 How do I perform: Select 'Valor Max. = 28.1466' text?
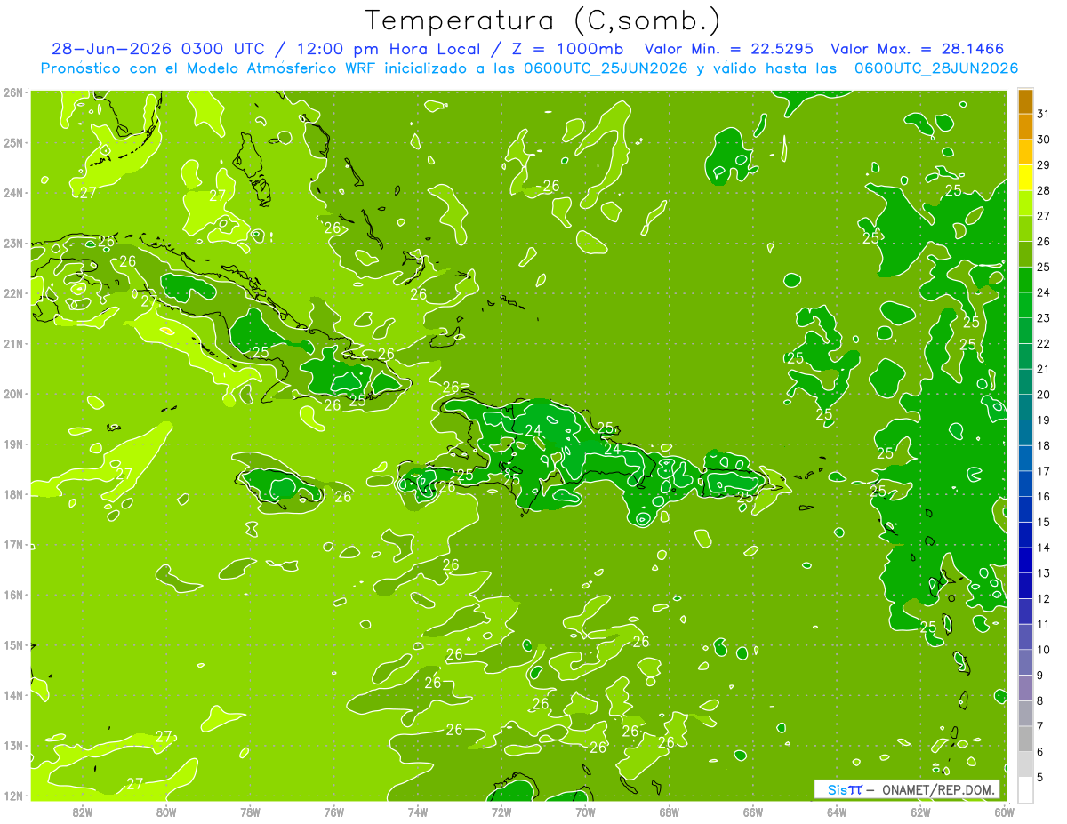(x=919, y=49)
